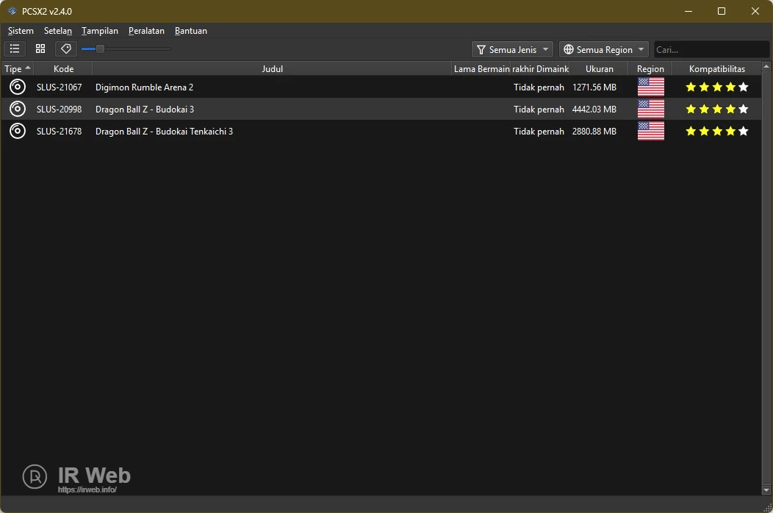Viewport: 773px width, 513px height.
Task: Click size value 1271.56 MB
Action: (x=594, y=87)
